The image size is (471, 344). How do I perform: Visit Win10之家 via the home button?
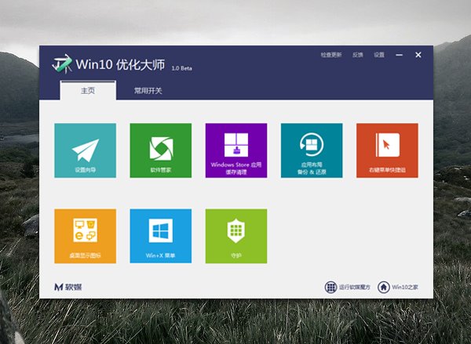[400, 287]
